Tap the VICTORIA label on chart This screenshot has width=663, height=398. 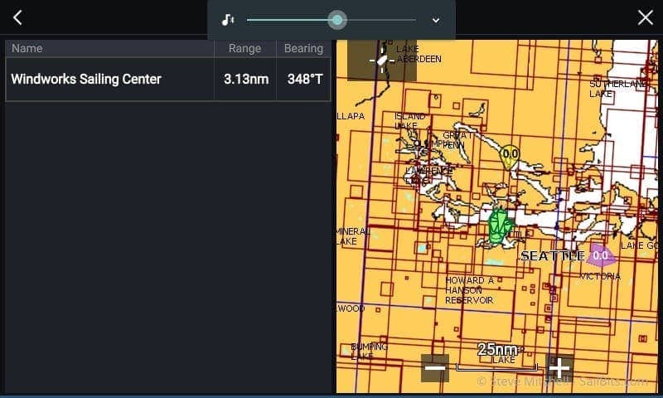pyautogui.click(x=600, y=277)
